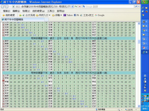The height and width of the screenshot is (111, 149).
Task: Switch to the PDF taskbar button
Action: [x=145, y=48]
